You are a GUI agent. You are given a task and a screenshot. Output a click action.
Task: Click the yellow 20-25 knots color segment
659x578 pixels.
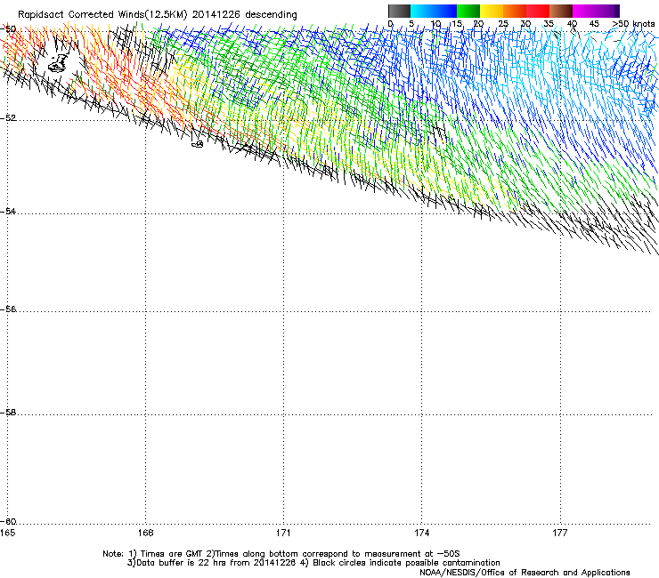tap(492, 11)
